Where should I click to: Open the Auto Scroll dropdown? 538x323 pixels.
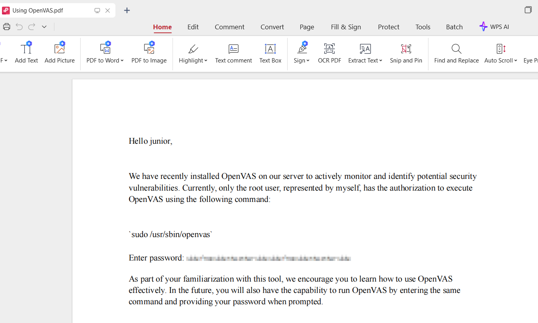[x=516, y=61]
